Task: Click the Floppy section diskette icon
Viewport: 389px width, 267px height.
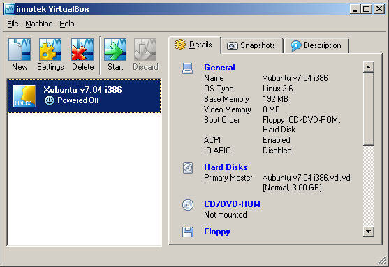Action: pos(188,231)
